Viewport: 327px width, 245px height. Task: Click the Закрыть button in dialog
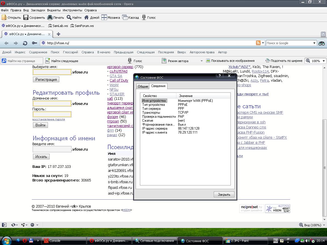[x=224, y=195]
